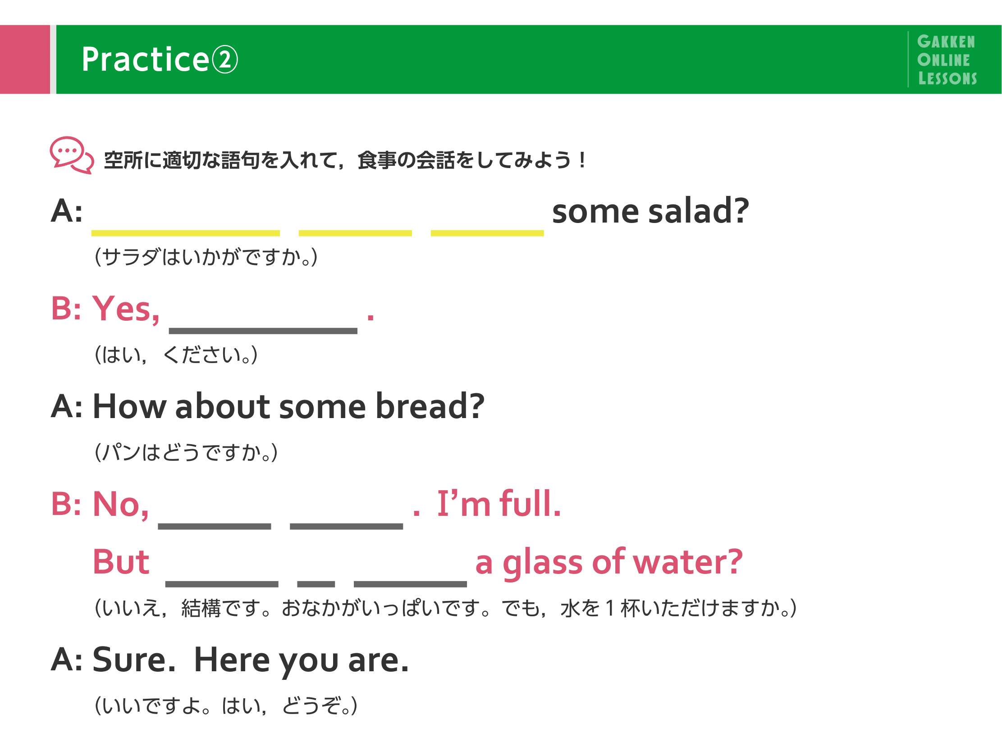This screenshot has width=1002, height=751.
Task: Click the first blank after But
Action: [221, 584]
